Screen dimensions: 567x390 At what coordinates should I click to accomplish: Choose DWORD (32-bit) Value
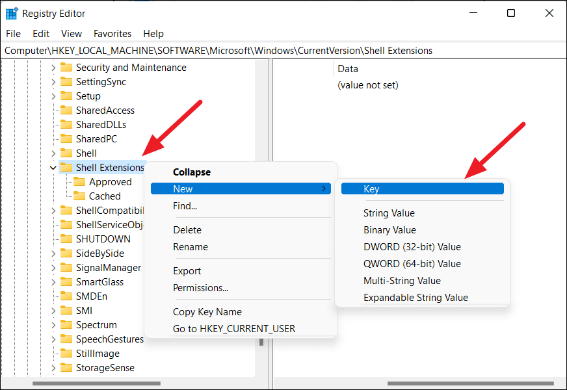(423, 247)
